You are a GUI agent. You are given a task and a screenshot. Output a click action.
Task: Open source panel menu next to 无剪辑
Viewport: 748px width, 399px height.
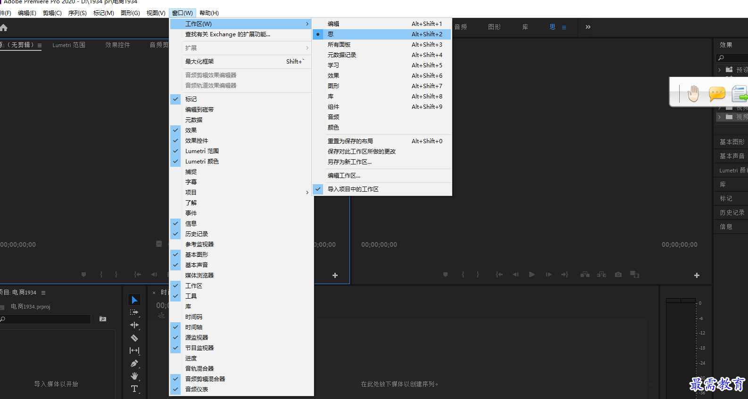click(x=40, y=46)
